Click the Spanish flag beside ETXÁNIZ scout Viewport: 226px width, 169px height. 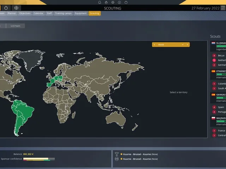tap(213, 71)
